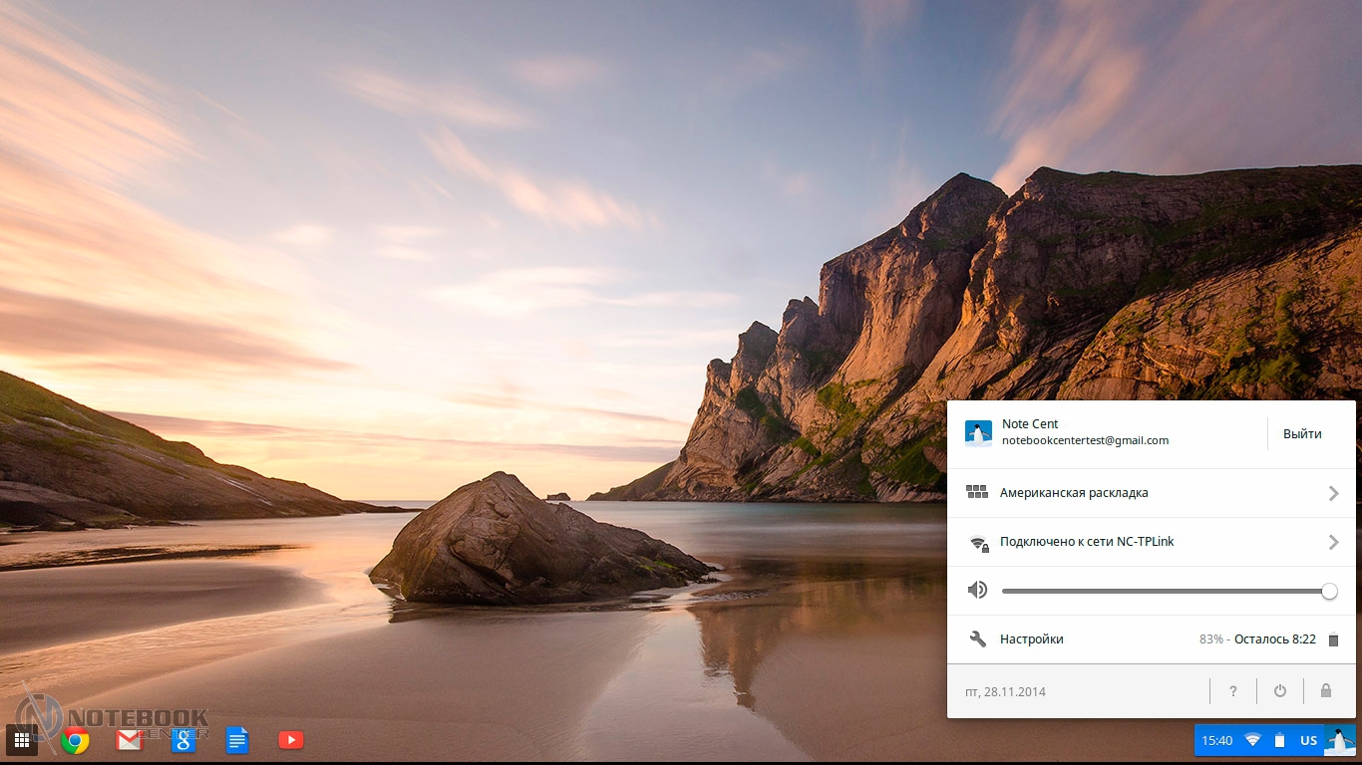
Task: Mute sound via the speaker icon
Action: (x=977, y=591)
